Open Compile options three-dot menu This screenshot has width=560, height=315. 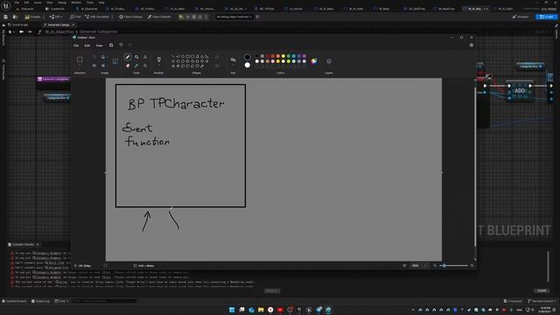pos(44,17)
